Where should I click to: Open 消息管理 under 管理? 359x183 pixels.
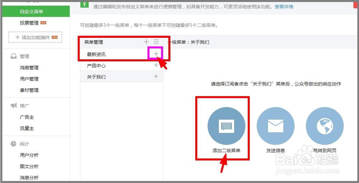point(29,68)
